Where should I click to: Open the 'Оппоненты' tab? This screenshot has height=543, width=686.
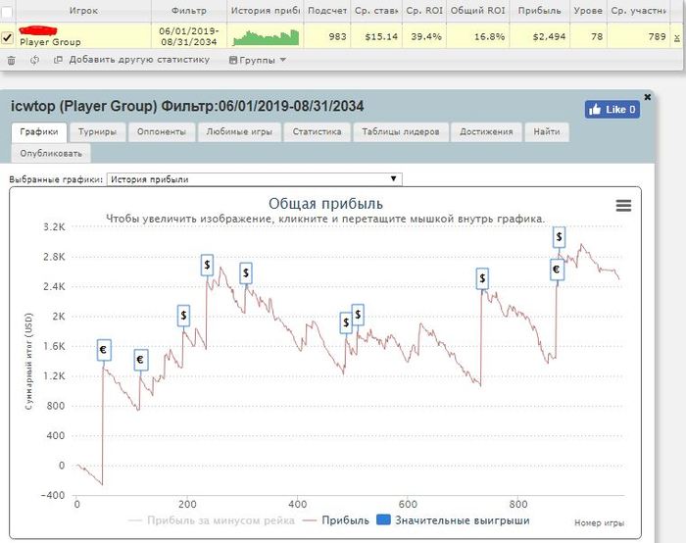[x=162, y=131]
